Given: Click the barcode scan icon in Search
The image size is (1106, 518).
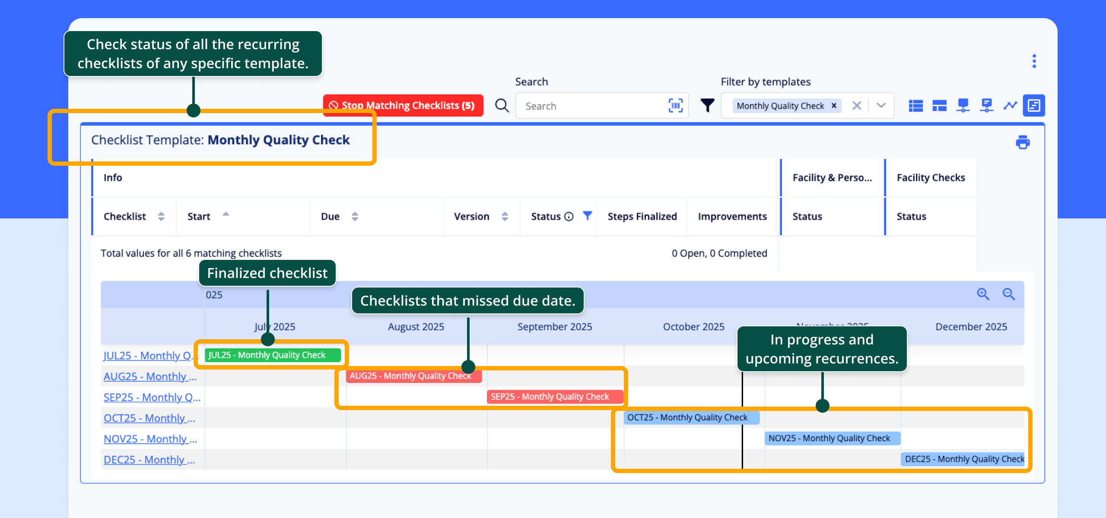Looking at the screenshot, I should (x=675, y=105).
